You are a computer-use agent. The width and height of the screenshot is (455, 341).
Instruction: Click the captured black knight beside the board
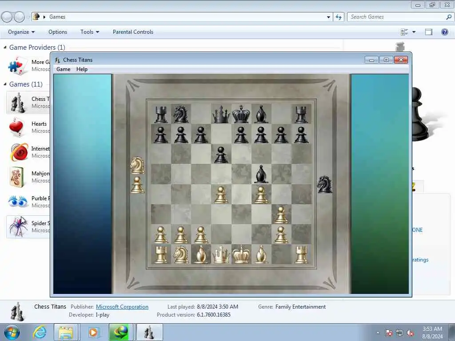tap(324, 184)
